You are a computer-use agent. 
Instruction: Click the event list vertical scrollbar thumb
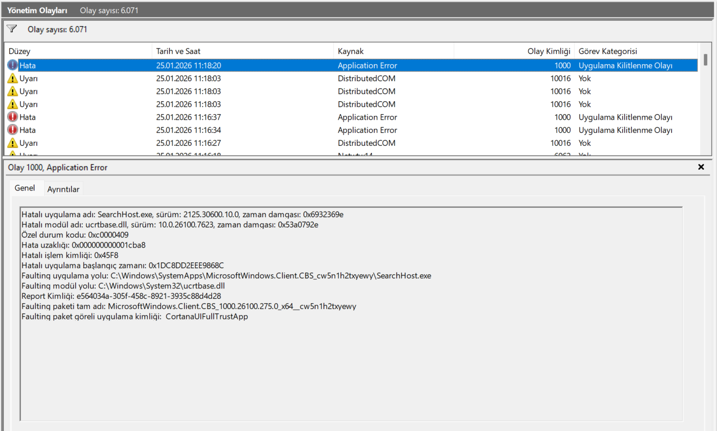[x=705, y=59]
